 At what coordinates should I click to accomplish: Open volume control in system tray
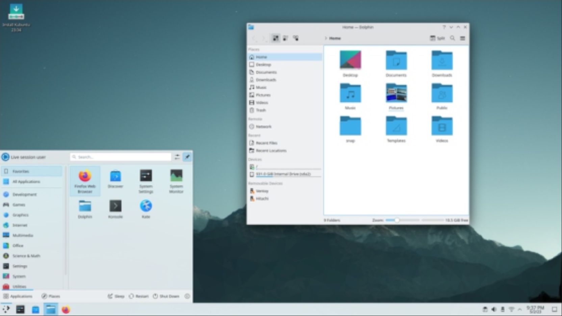click(x=494, y=309)
